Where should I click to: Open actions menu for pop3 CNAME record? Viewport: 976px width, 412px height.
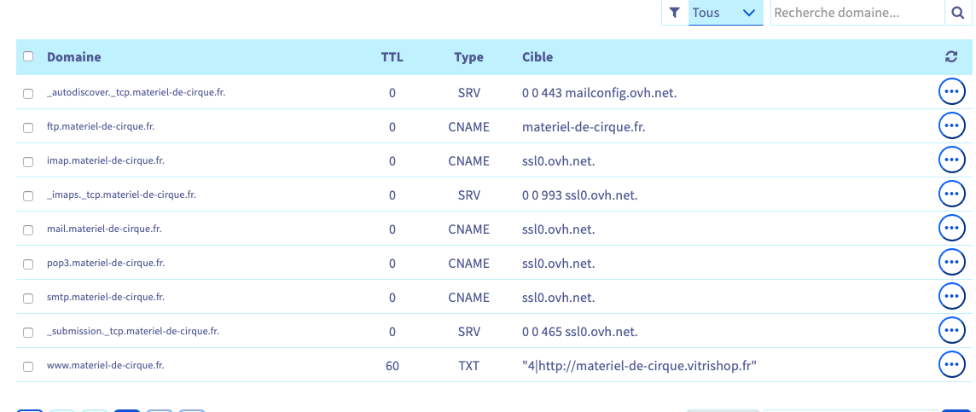[x=951, y=263]
